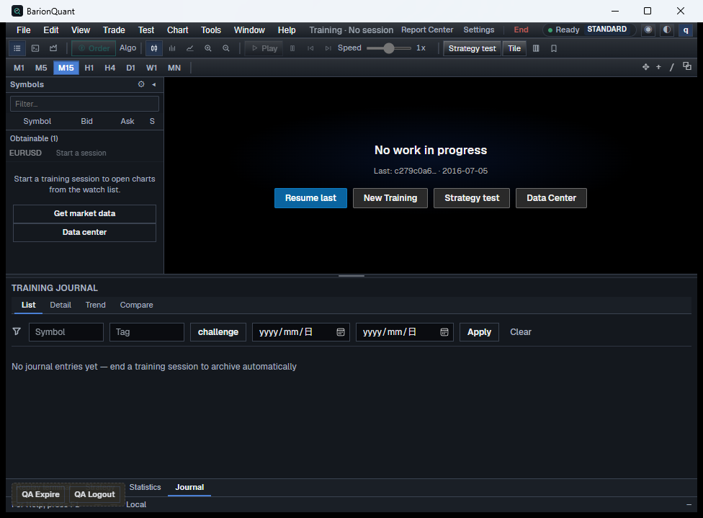This screenshot has height=518, width=703.
Task: Click the Clear filter link
Action: pos(521,332)
